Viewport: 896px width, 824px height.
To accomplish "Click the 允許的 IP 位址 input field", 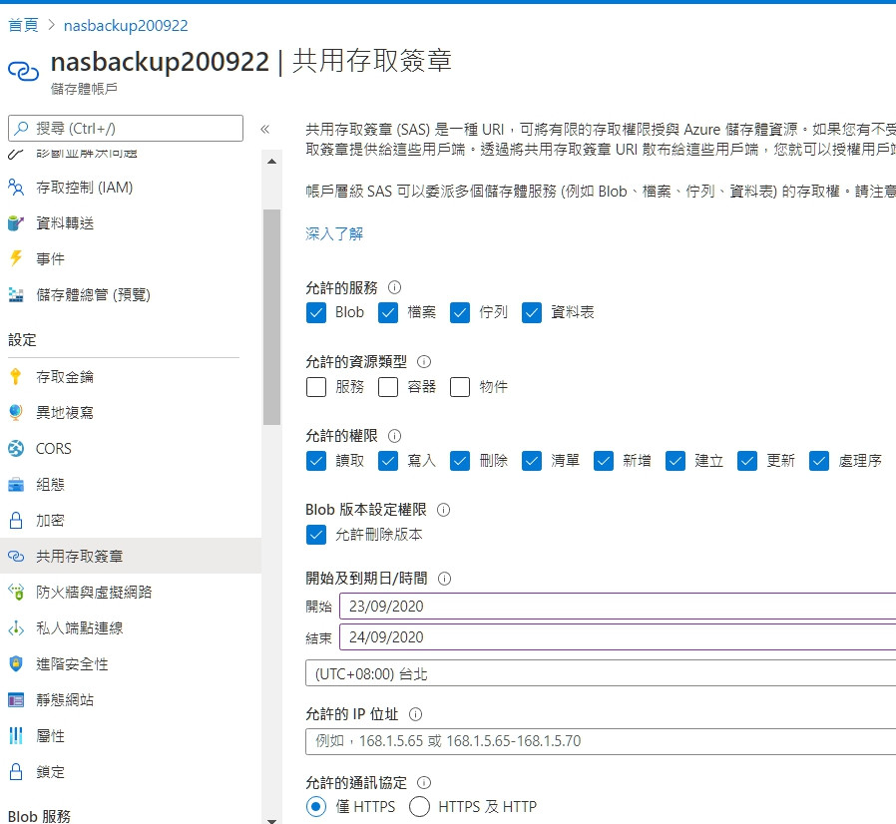I will (601, 741).
